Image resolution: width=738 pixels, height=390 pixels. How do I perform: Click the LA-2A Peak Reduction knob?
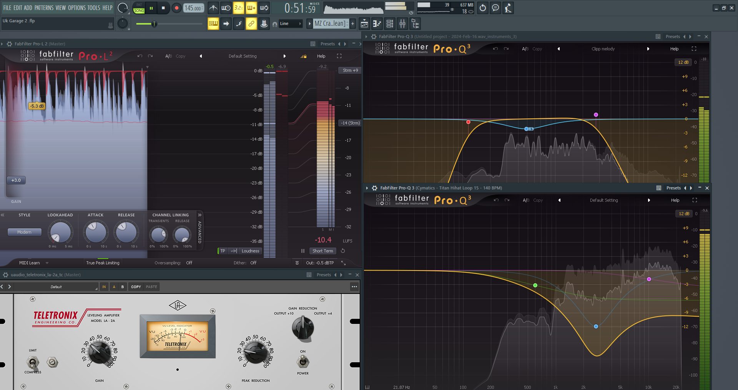[256, 352]
